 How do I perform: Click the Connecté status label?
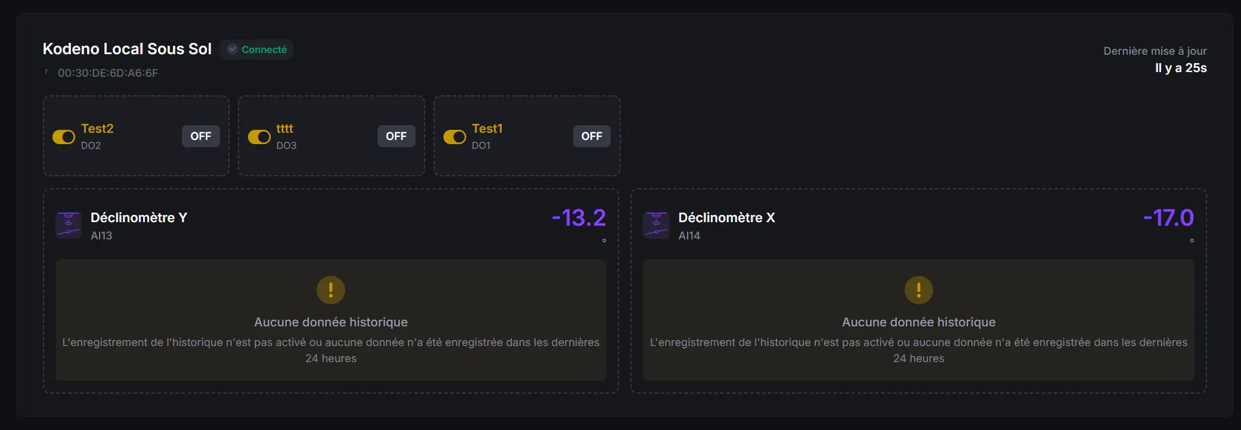tap(264, 49)
